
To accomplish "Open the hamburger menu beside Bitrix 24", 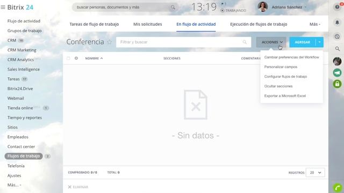I will click(3, 7).
